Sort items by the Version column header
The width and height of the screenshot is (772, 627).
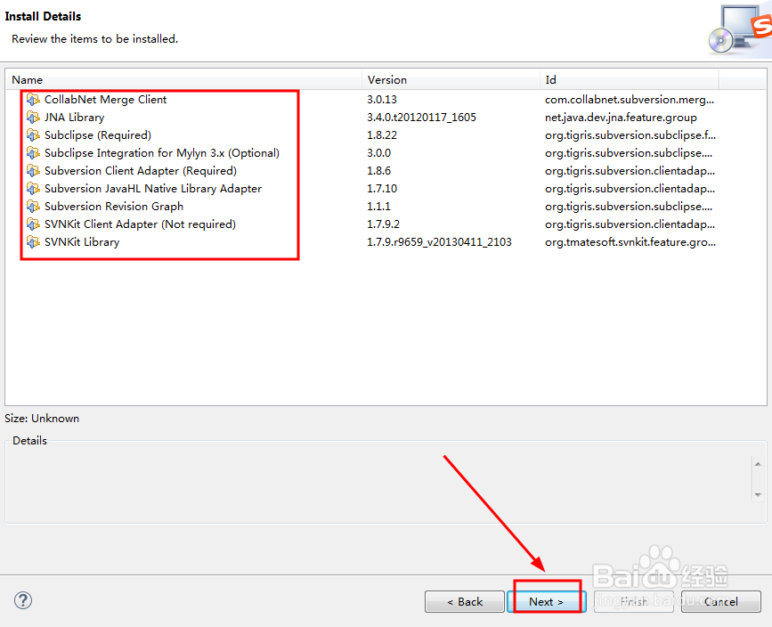point(451,80)
